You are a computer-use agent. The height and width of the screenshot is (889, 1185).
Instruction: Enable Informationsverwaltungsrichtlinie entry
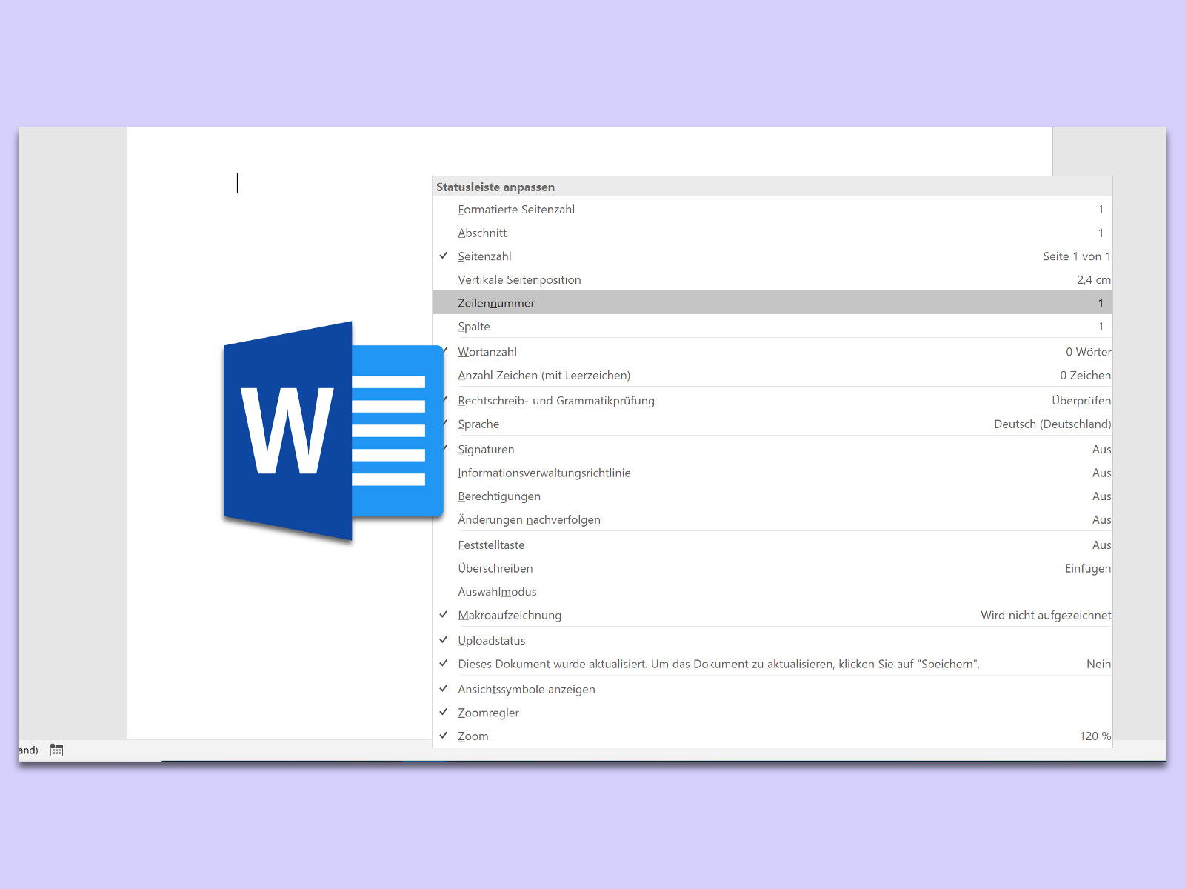[772, 473]
